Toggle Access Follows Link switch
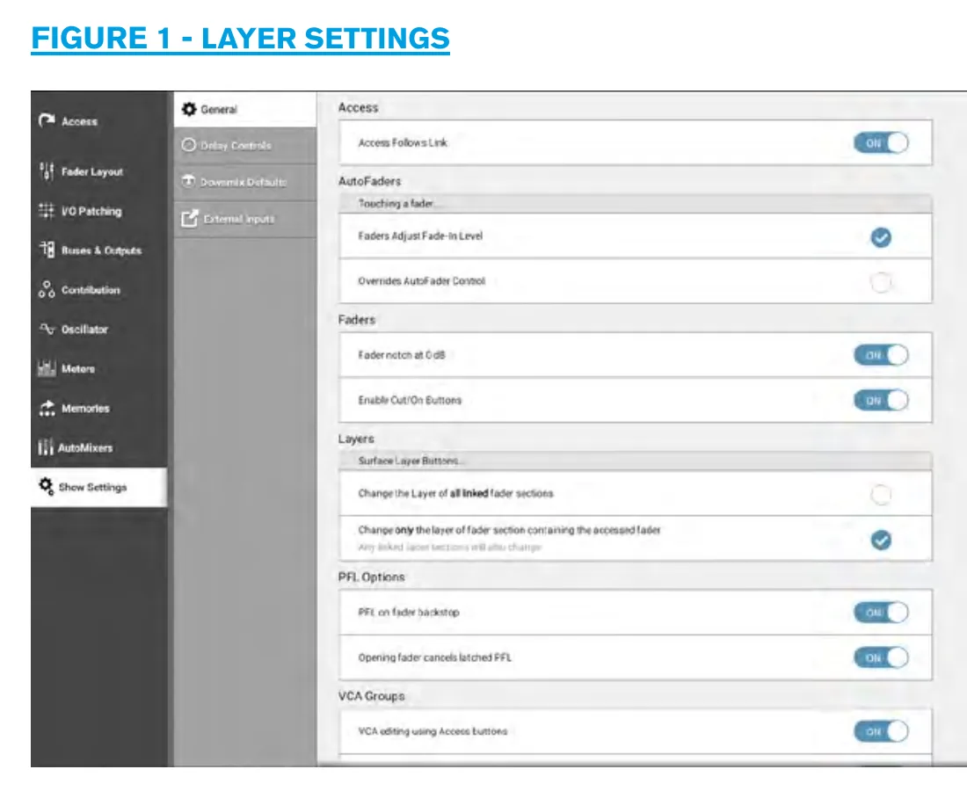This screenshot has width=967, height=791. click(881, 143)
